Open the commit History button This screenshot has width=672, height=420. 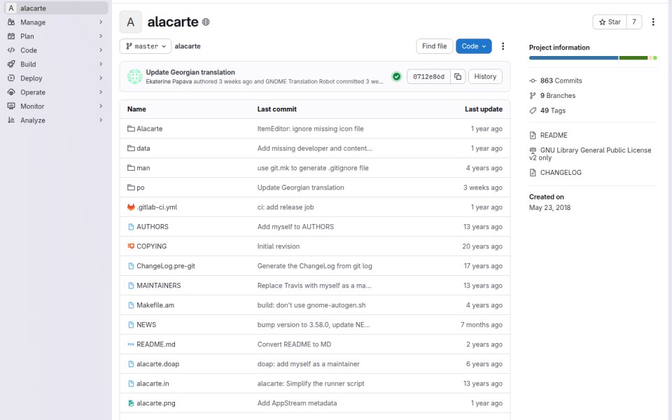click(x=485, y=77)
